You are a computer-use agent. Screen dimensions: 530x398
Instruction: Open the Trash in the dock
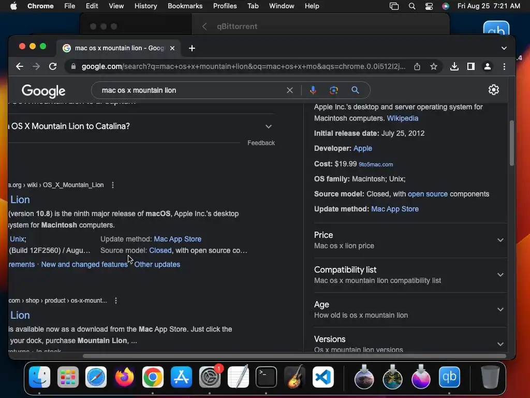[x=490, y=377]
